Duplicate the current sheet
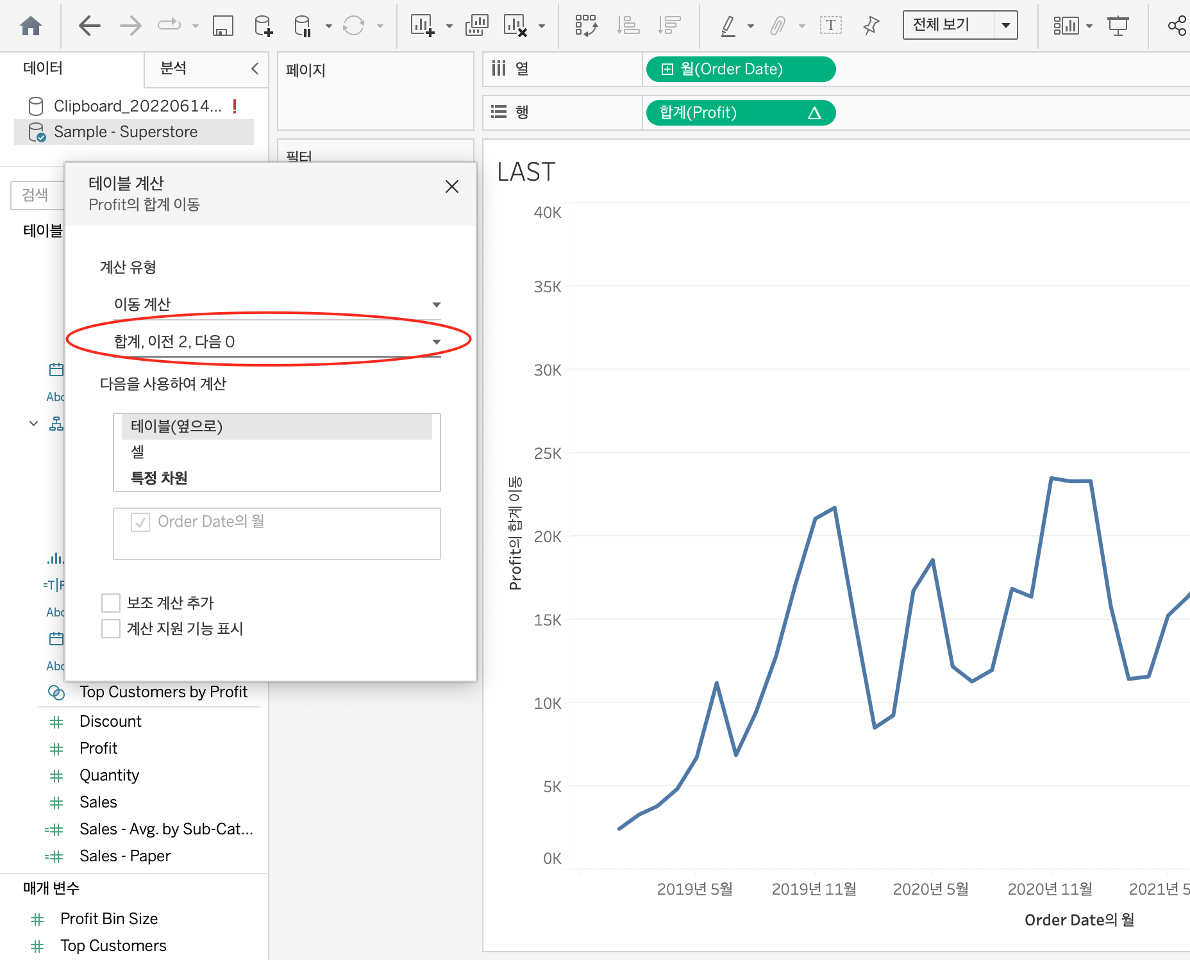This screenshot has height=960, width=1190. pos(477,26)
